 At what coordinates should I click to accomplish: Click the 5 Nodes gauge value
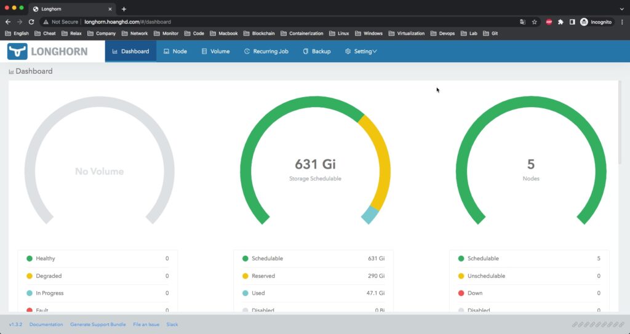531,164
